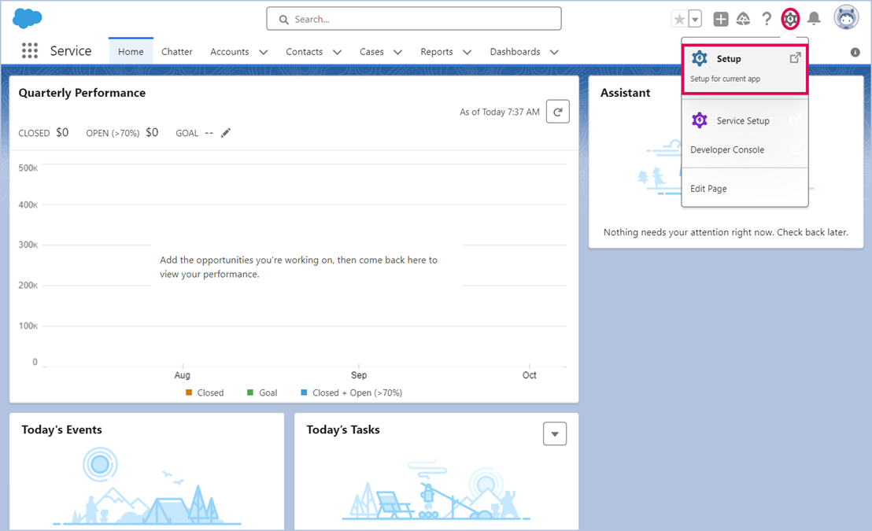
Task: Open the Favorites list dropdown arrow
Action: pos(695,20)
